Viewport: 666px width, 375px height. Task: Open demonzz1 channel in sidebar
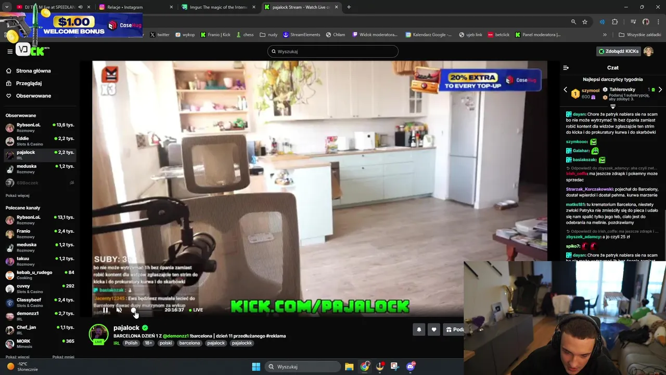[x=40, y=317]
